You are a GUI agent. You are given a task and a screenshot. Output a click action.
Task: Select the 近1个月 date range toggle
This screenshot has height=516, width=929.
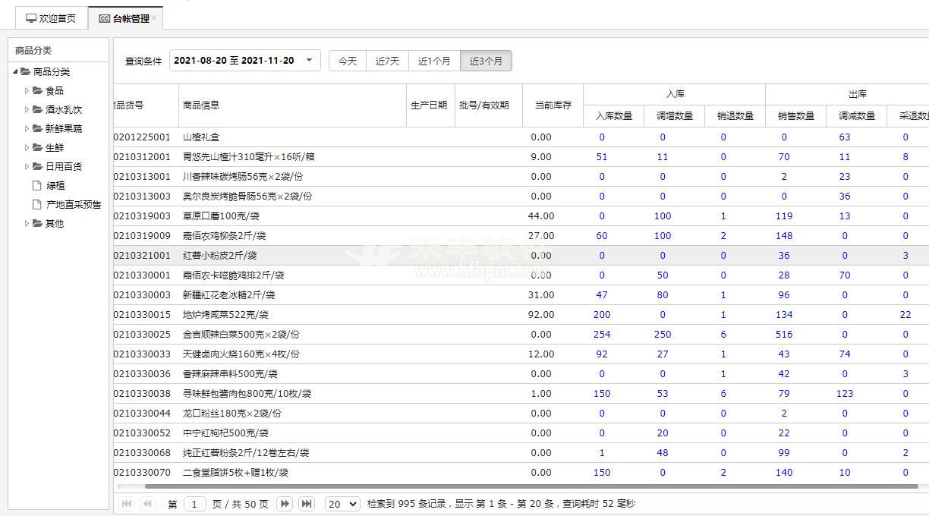[434, 61]
